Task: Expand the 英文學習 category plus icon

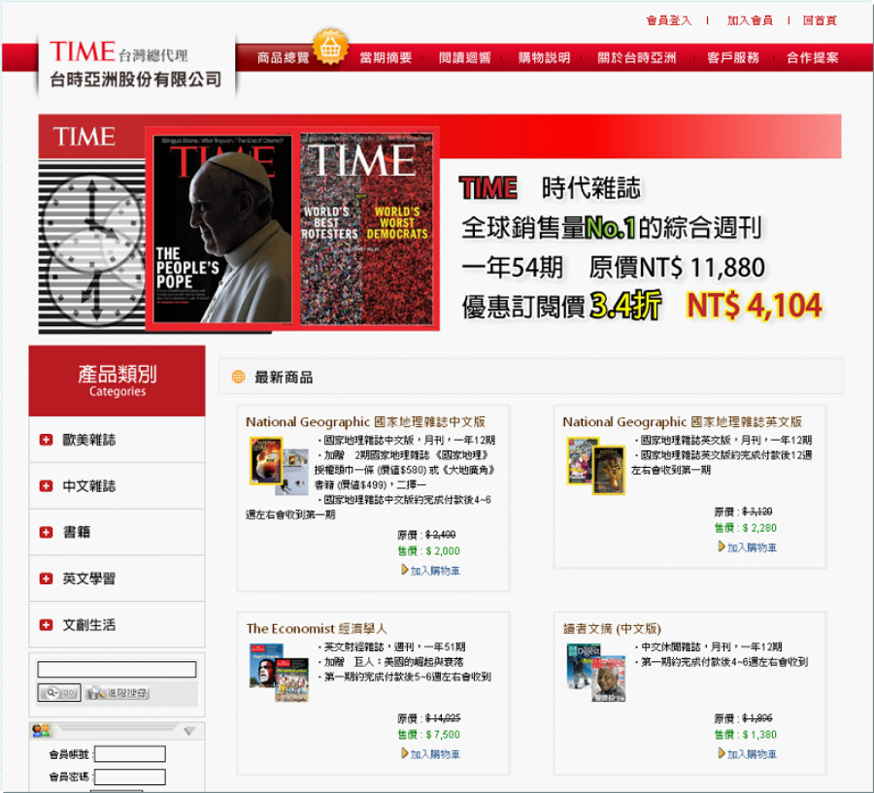Action: [x=46, y=578]
